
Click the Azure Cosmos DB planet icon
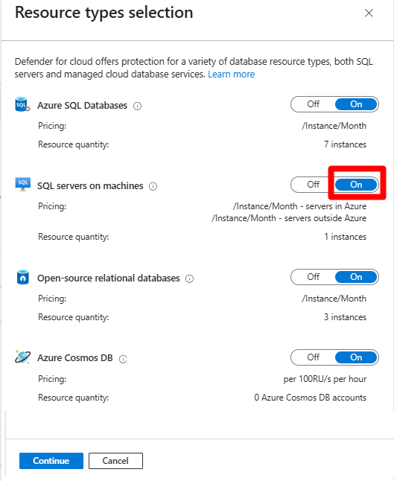coord(22,357)
